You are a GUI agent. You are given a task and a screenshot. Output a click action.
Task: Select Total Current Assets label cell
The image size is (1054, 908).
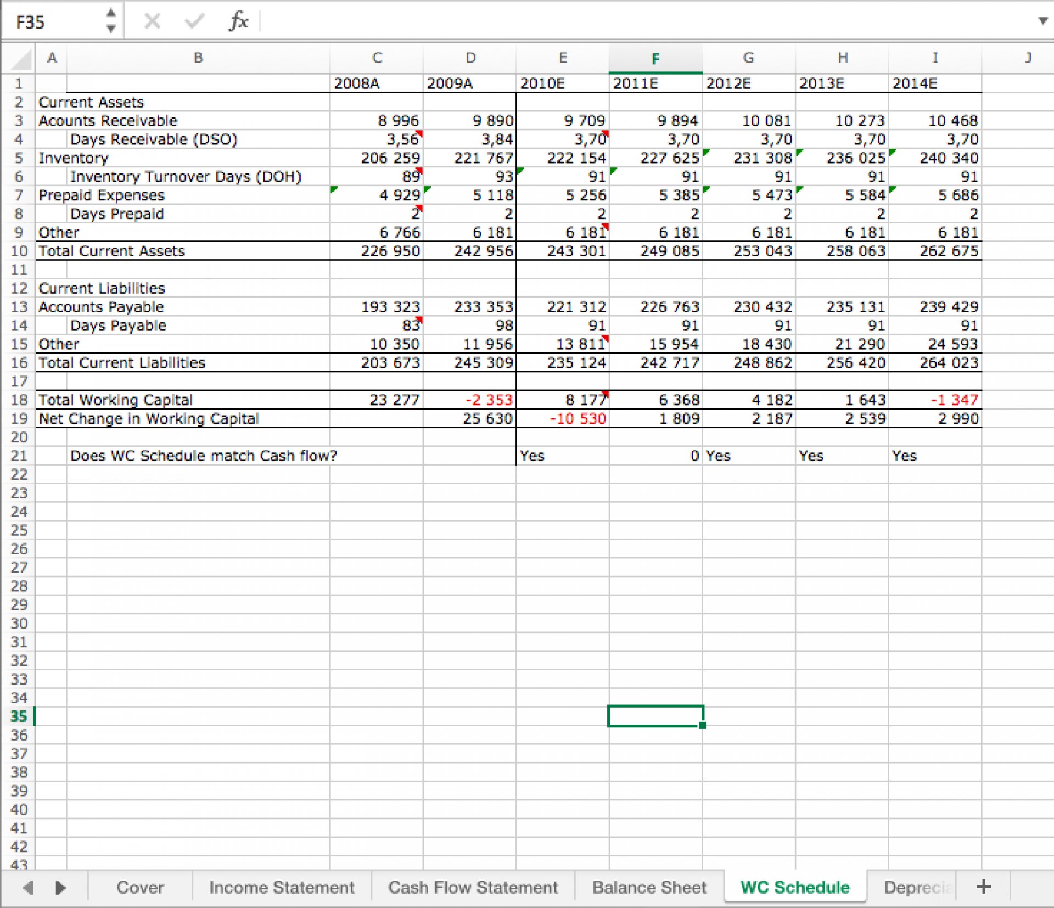pyautogui.click(x=111, y=251)
